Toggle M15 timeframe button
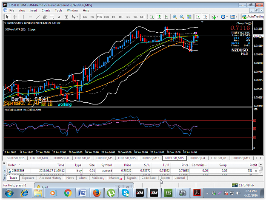Viewport: 266px width, 200px height. click(100, 17)
